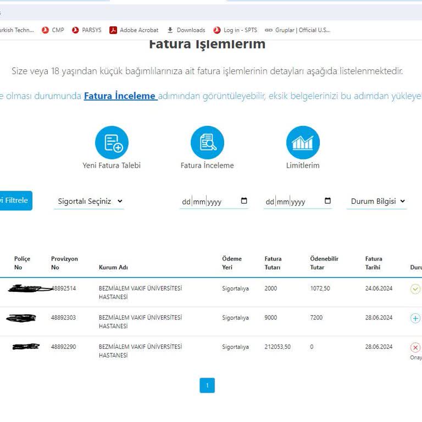Open the PARSYS bookmark
Viewport: 422px width, 422px height.
coord(87,30)
